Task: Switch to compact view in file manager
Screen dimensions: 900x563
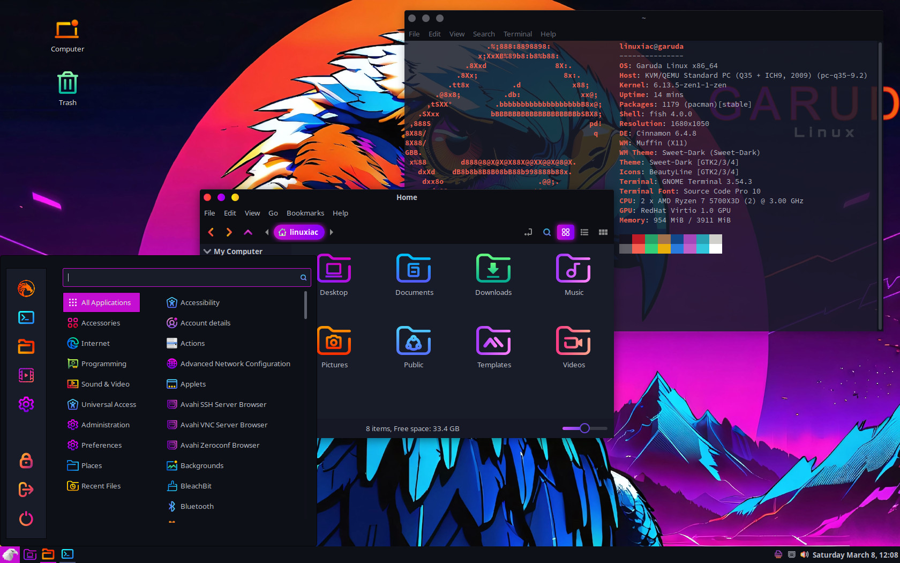Action: pos(603,232)
